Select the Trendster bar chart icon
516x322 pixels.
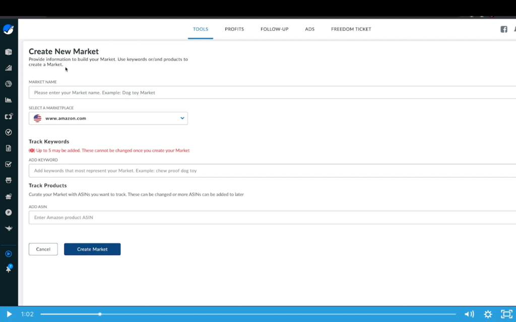click(x=9, y=67)
